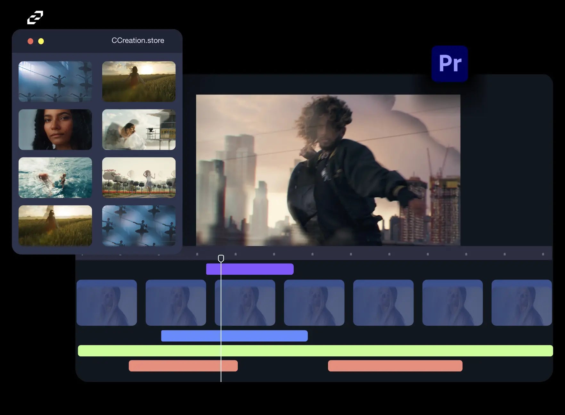565x415 pixels.
Task: Select the bottom-left wheat field thumbnail
Action: click(55, 226)
